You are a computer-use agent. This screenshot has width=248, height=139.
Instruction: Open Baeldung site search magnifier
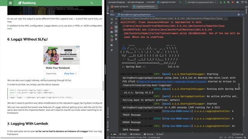91,3
